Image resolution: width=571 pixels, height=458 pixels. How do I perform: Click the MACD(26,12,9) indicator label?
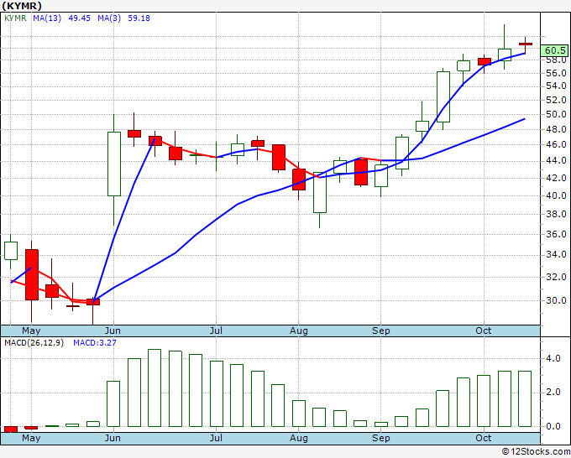[34, 343]
